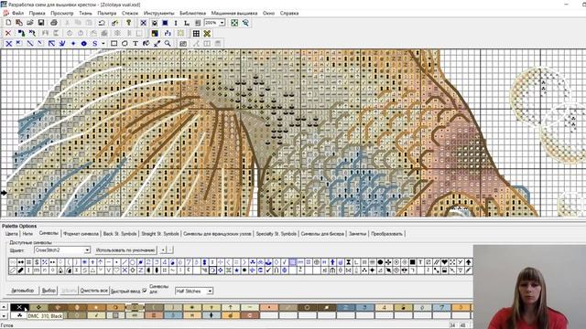Select the cream palette swatch with symbol 4
This screenshot has height=329, width=586.
[x=385, y=307]
